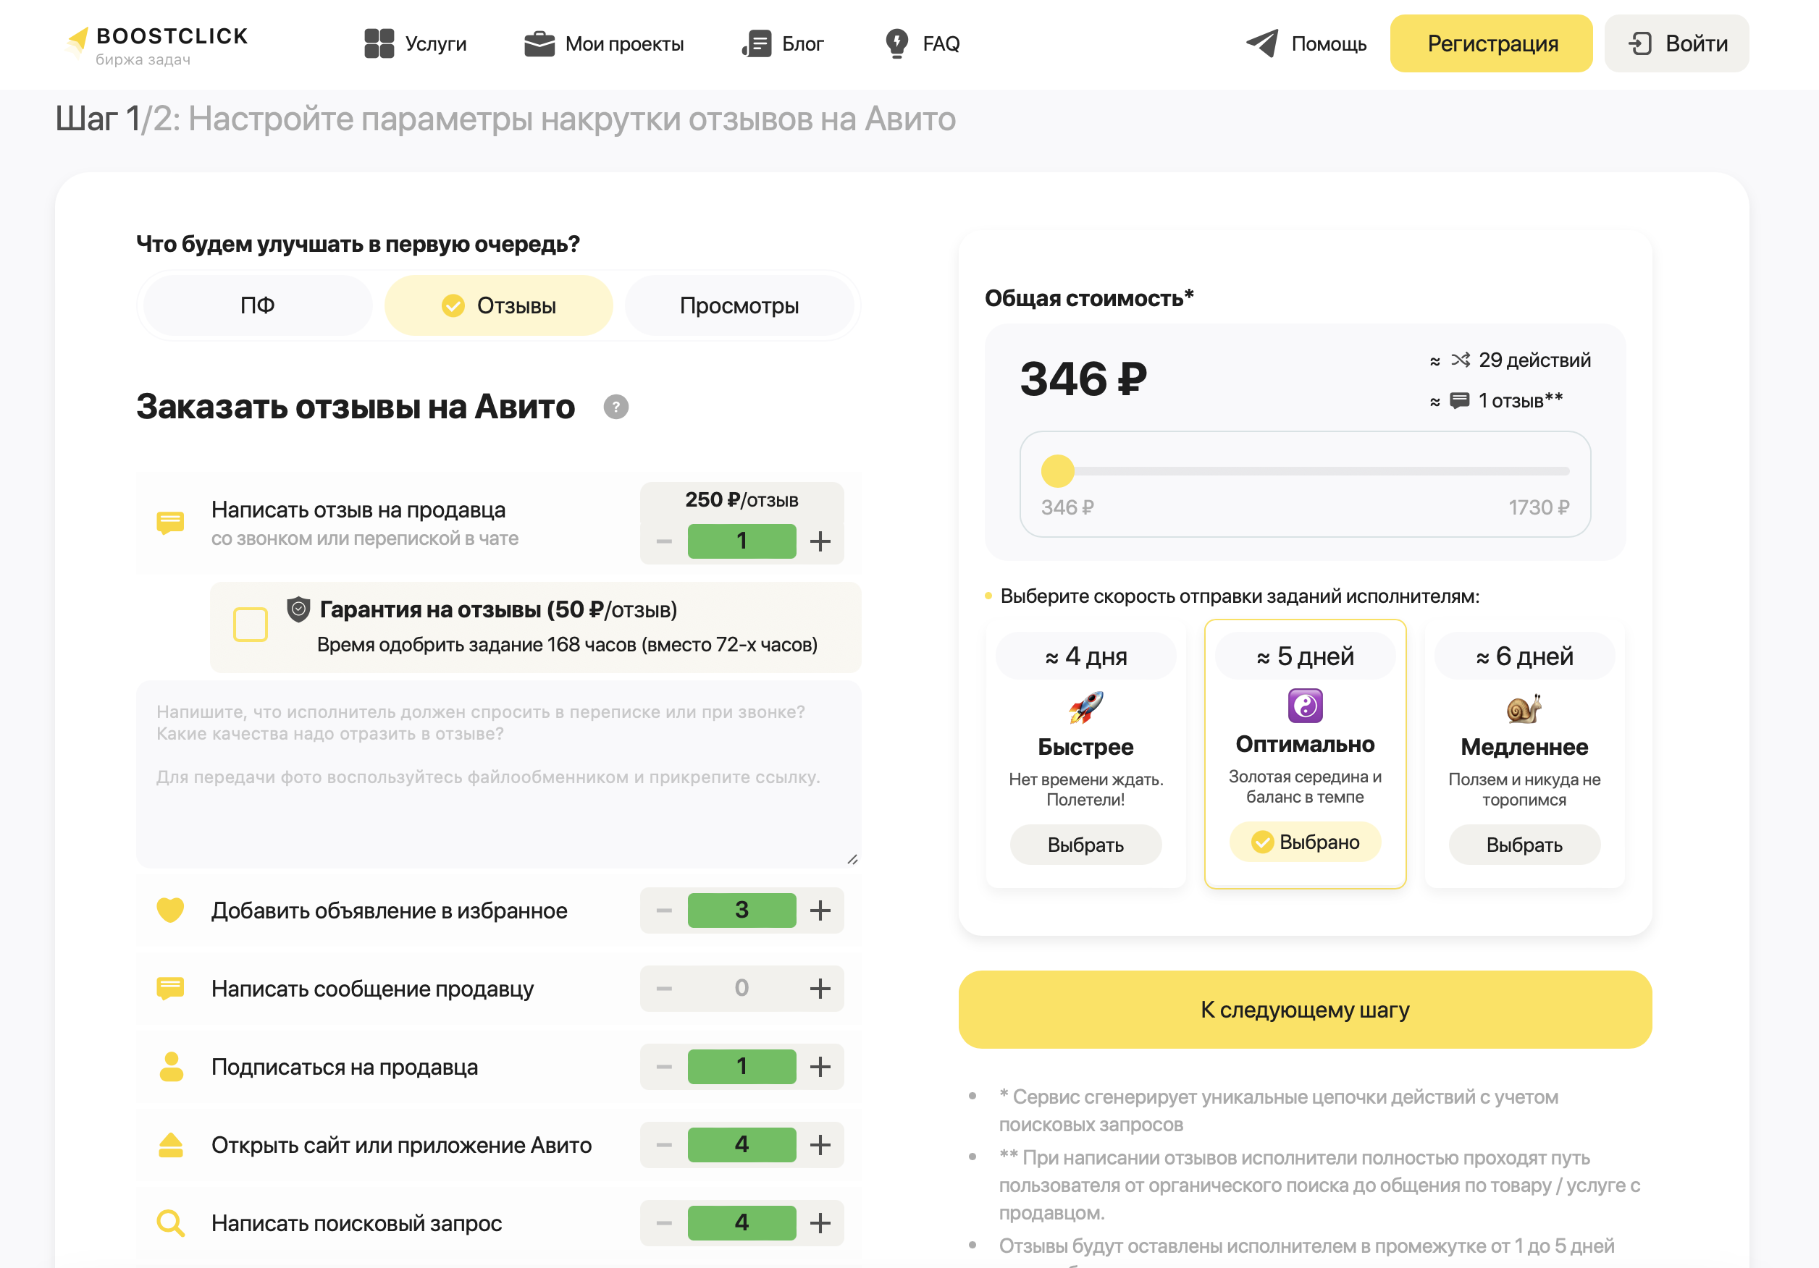Select the Просмотры option tab

(x=739, y=305)
